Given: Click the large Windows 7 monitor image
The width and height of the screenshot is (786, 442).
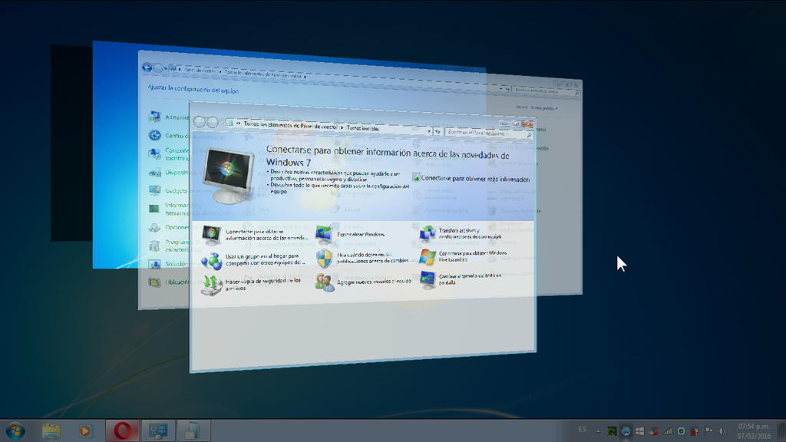Looking at the screenshot, I should click(x=229, y=176).
